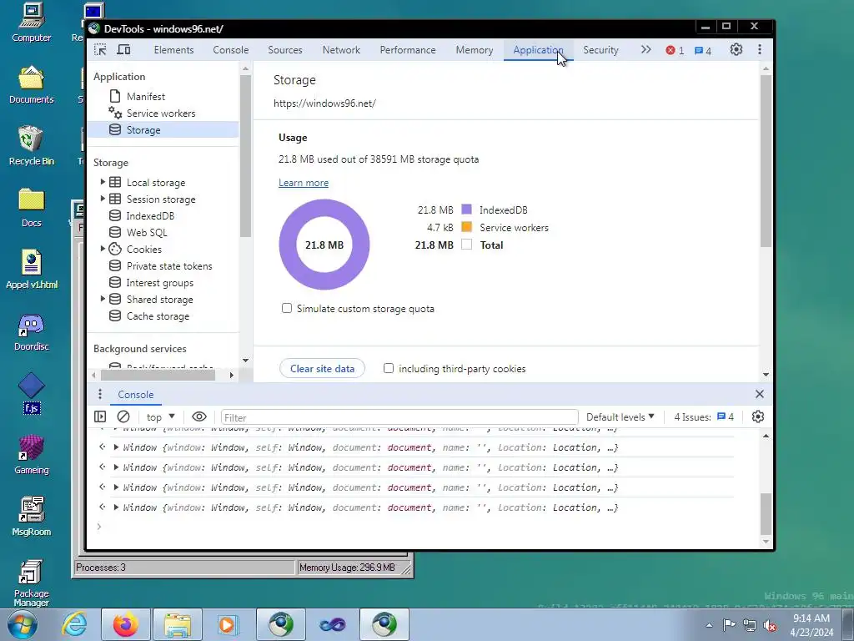The height and width of the screenshot is (641, 854).
Task: Select the MsgRoom desktop icon
Action: (x=31, y=517)
